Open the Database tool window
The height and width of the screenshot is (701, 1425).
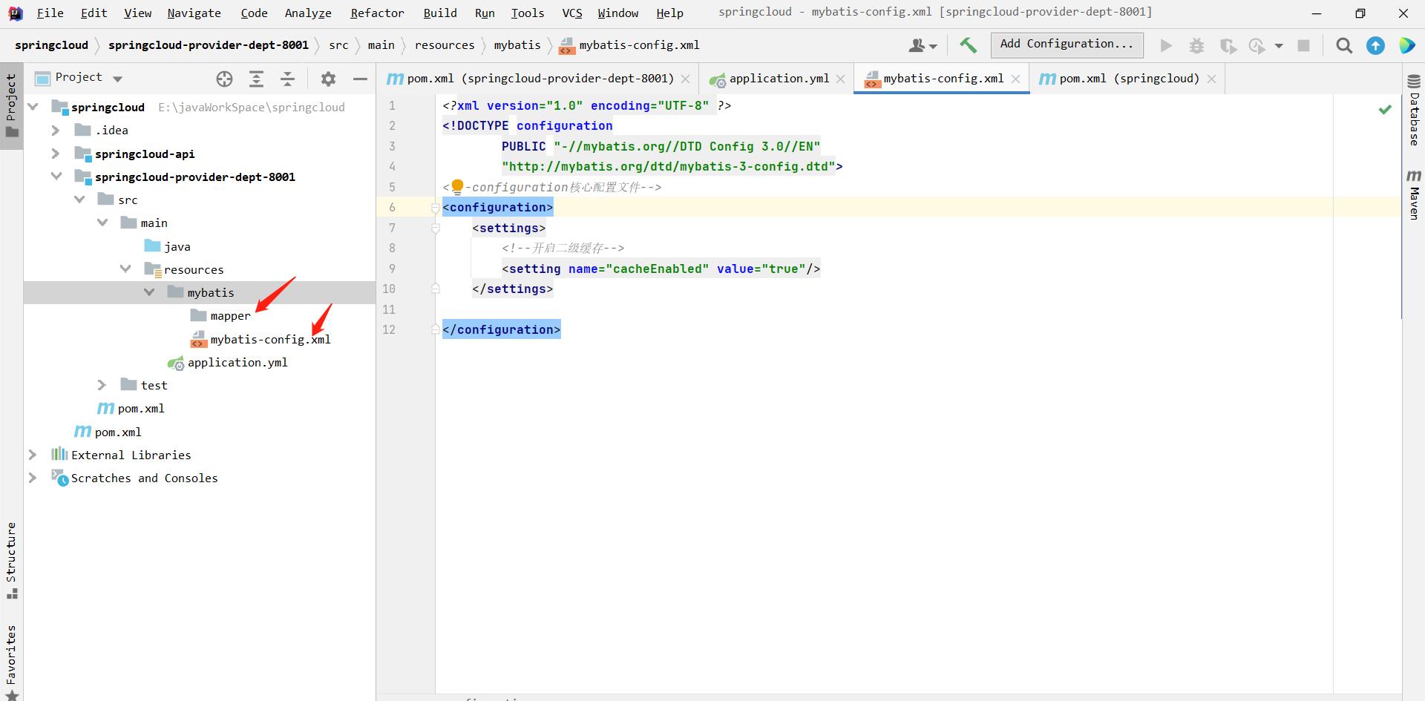click(x=1414, y=111)
